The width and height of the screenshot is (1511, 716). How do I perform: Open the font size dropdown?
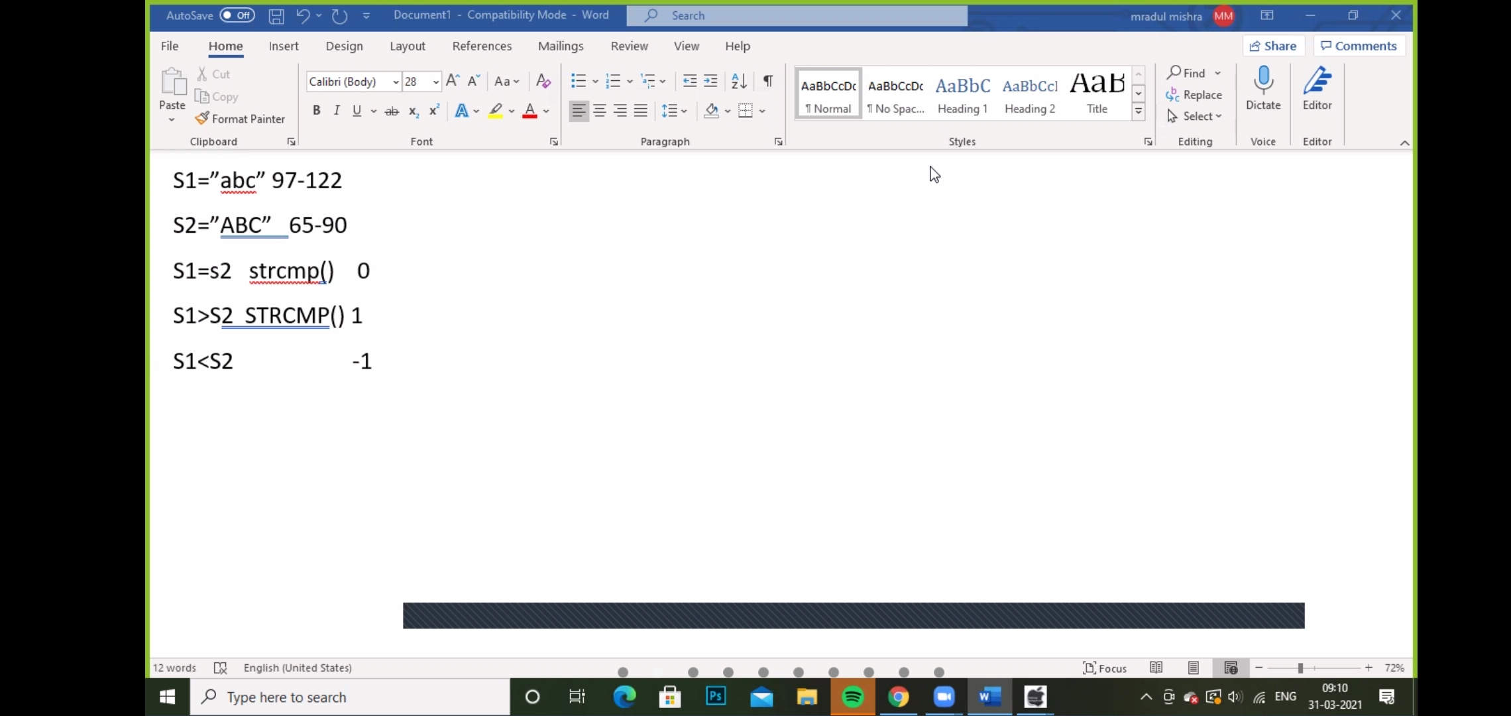435,82
